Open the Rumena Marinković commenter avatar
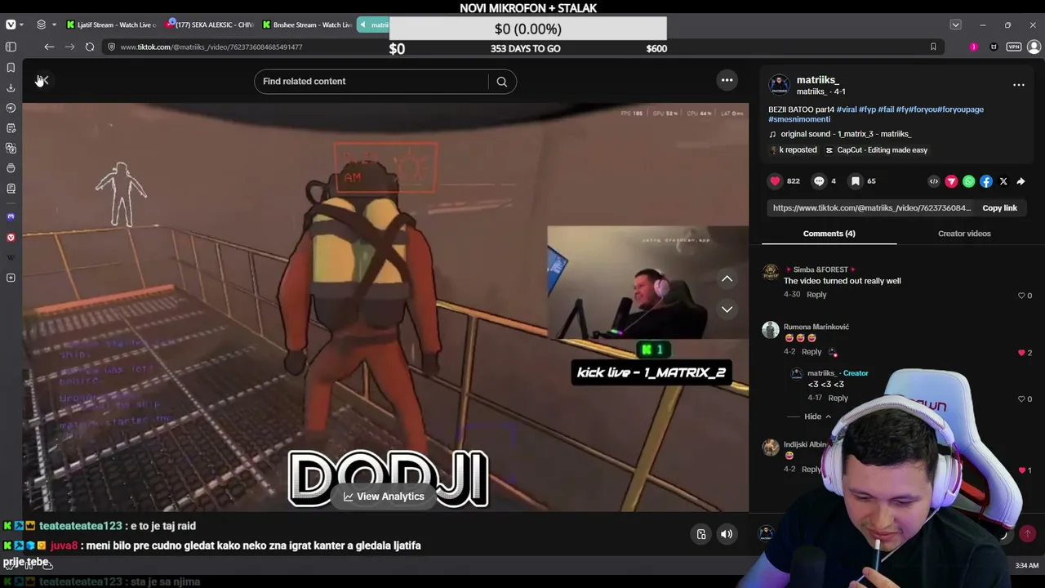Image resolution: width=1045 pixels, height=588 pixels. point(771,329)
